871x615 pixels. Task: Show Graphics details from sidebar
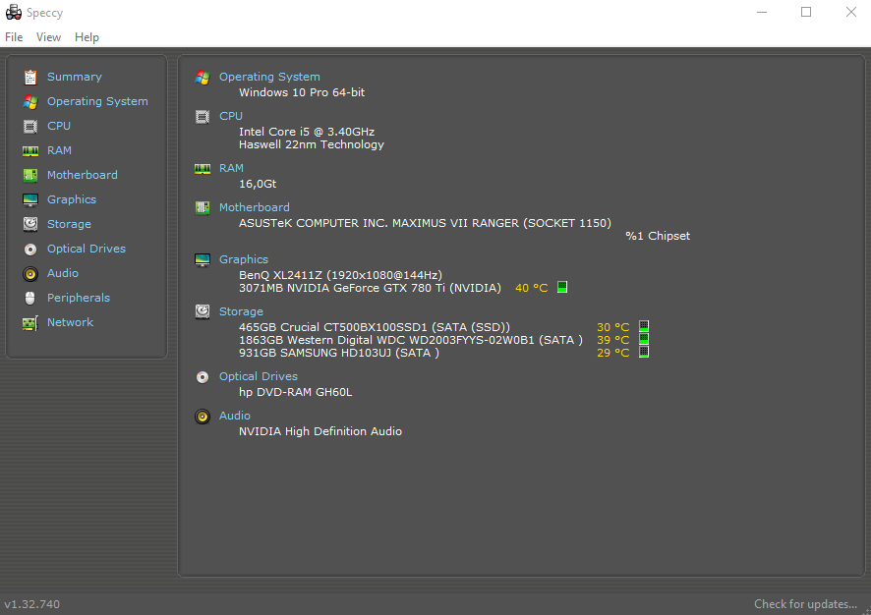pyautogui.click(x=72, y=199)
